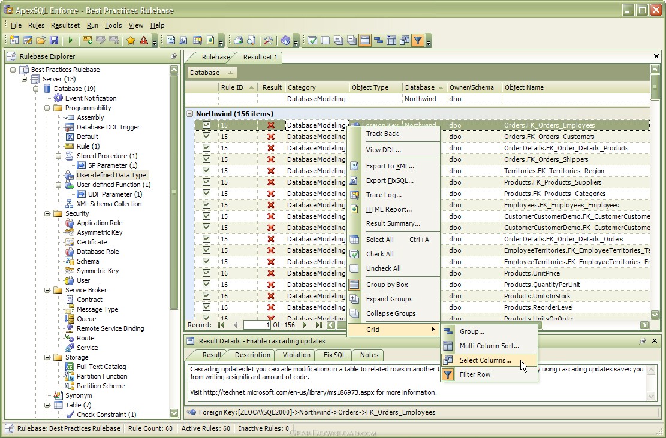Select User-defined Data Type in the tree
This screenshot has width=666, height=438.
click(x=111, y=175)
